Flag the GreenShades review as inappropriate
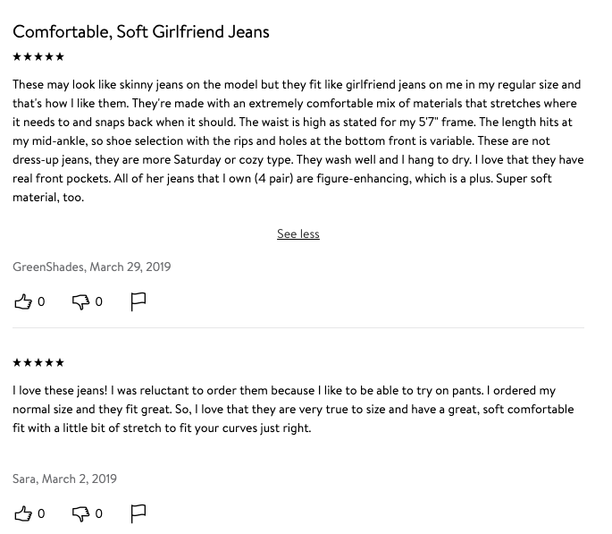This screenshot has height=534, width=612. tap(138, 301)
